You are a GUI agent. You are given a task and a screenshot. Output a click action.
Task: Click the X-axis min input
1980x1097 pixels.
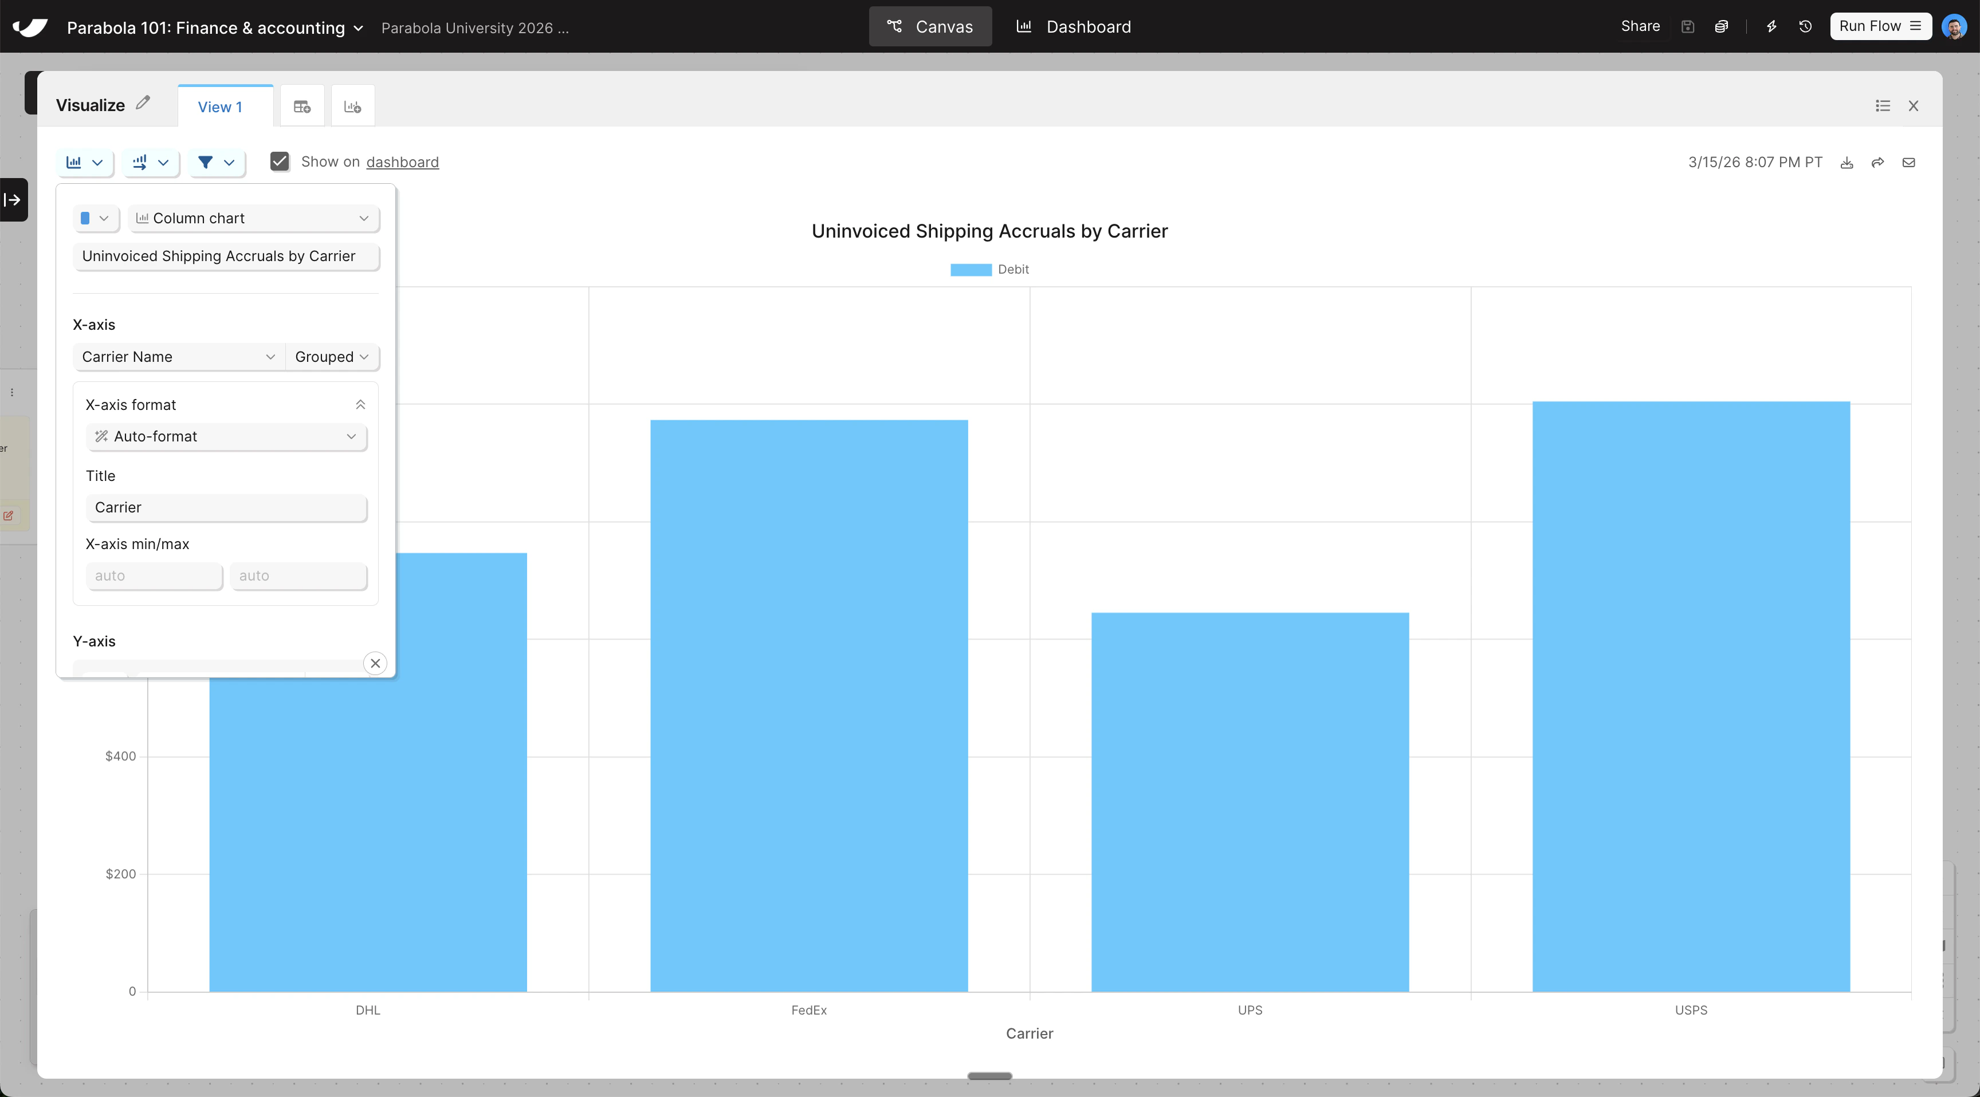point(155,576)
